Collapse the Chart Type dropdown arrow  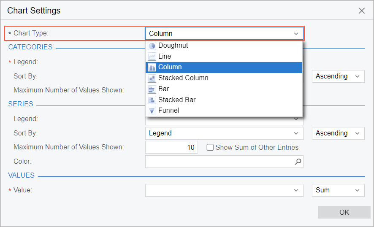pyautogui.click(x=296, y=34)
